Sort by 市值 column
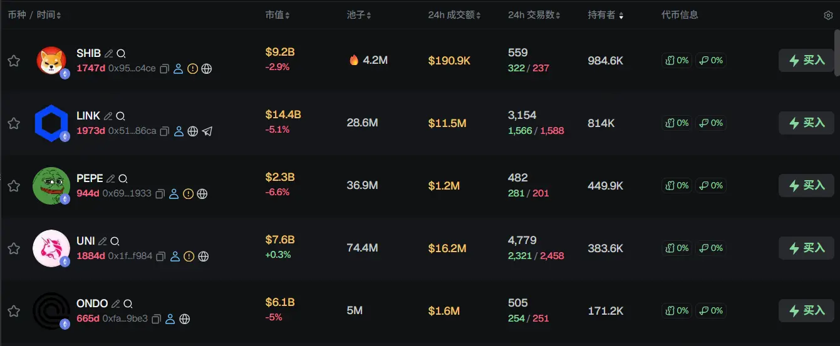The height and width of the screenshot is (346, 840). coord(277,15)
